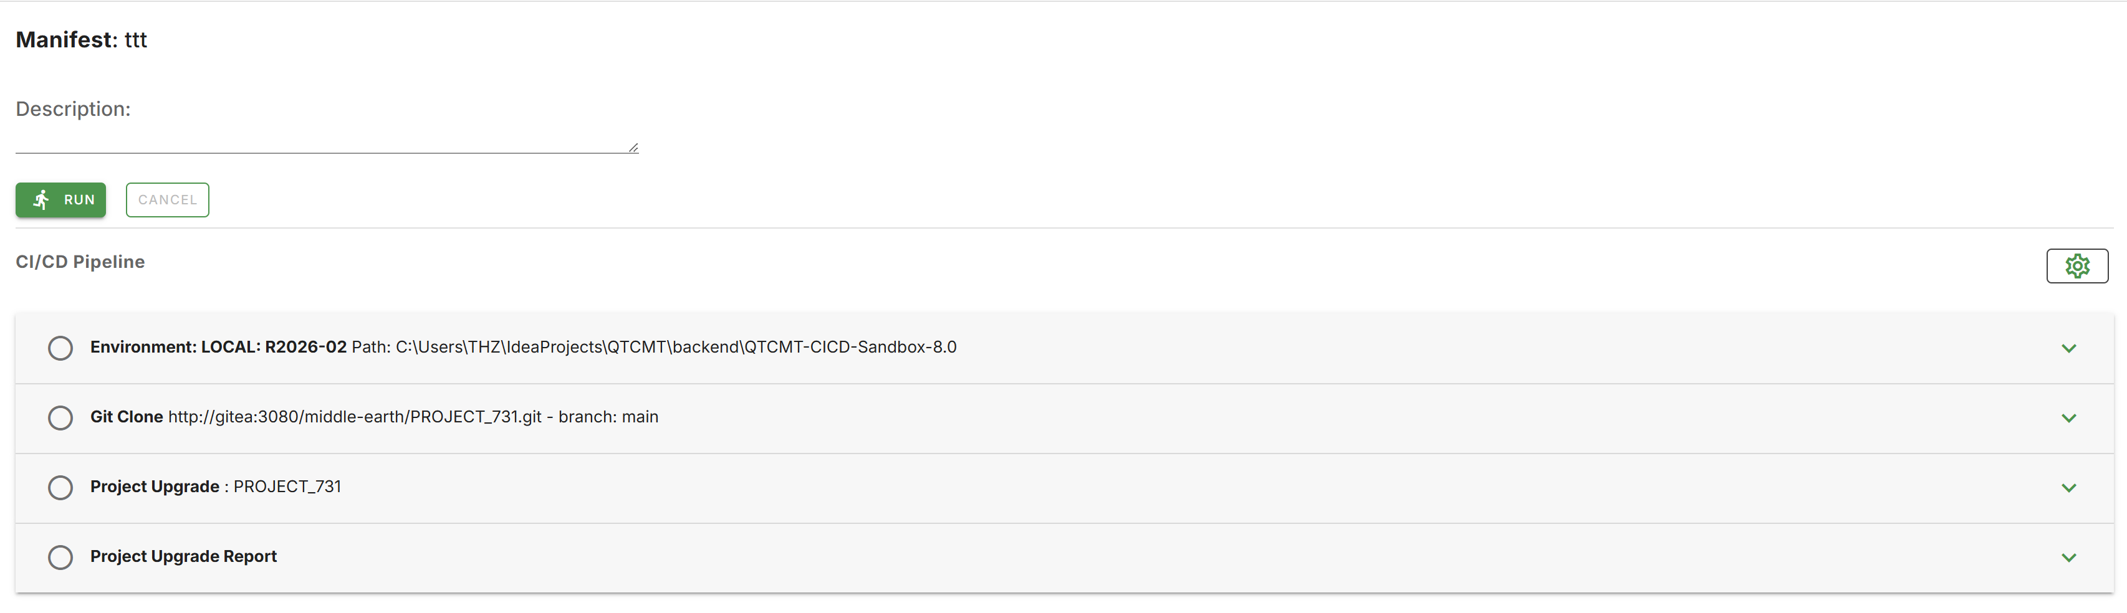Click the Description textarea resize handle
Screen dimensions: 2127x613
click(633, 148)
